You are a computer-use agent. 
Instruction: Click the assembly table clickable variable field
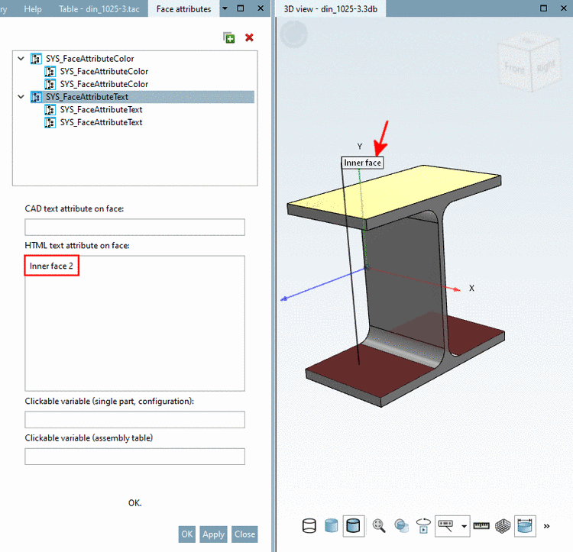[134, 457]
